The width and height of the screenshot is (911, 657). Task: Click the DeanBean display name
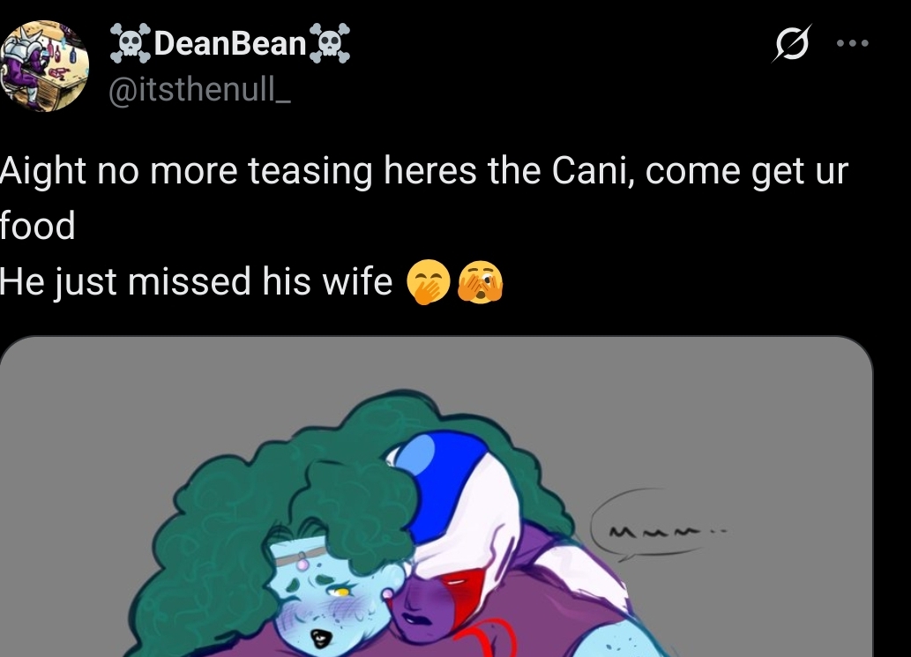pos(230,43)
